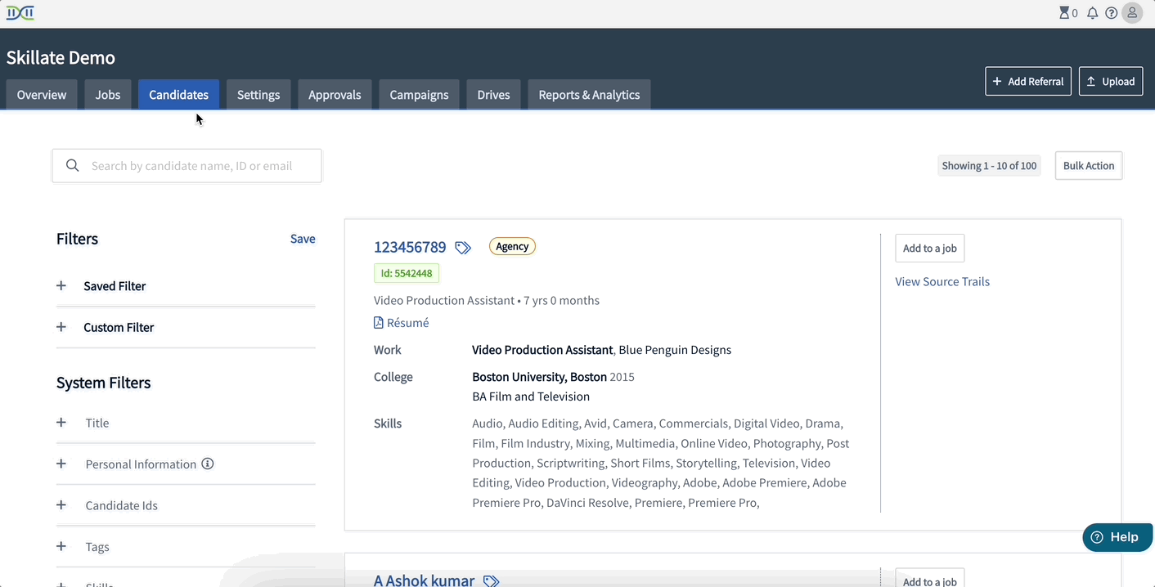Select the Candidates tab
The image size is (1155, 587).
(178, 95)
